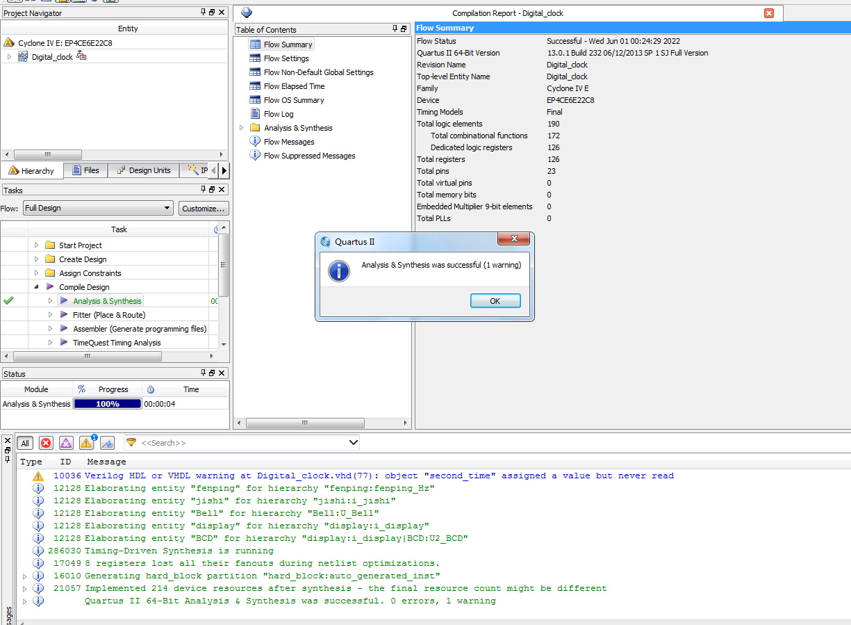This screenshot has width=851, height=625.
Task: Toggle the error messages filter icon
Action: click(46, 443)
